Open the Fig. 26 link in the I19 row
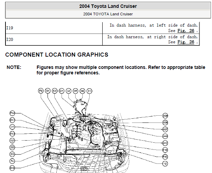 click(x=186, y=31)
